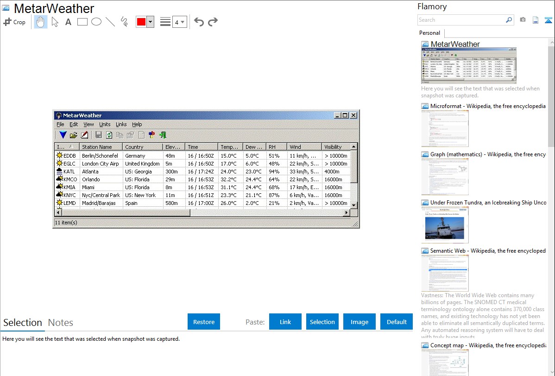The width and height of the screenshot is (555, 376).
Task: Click the red annotation color swatch
Action: 141,22
